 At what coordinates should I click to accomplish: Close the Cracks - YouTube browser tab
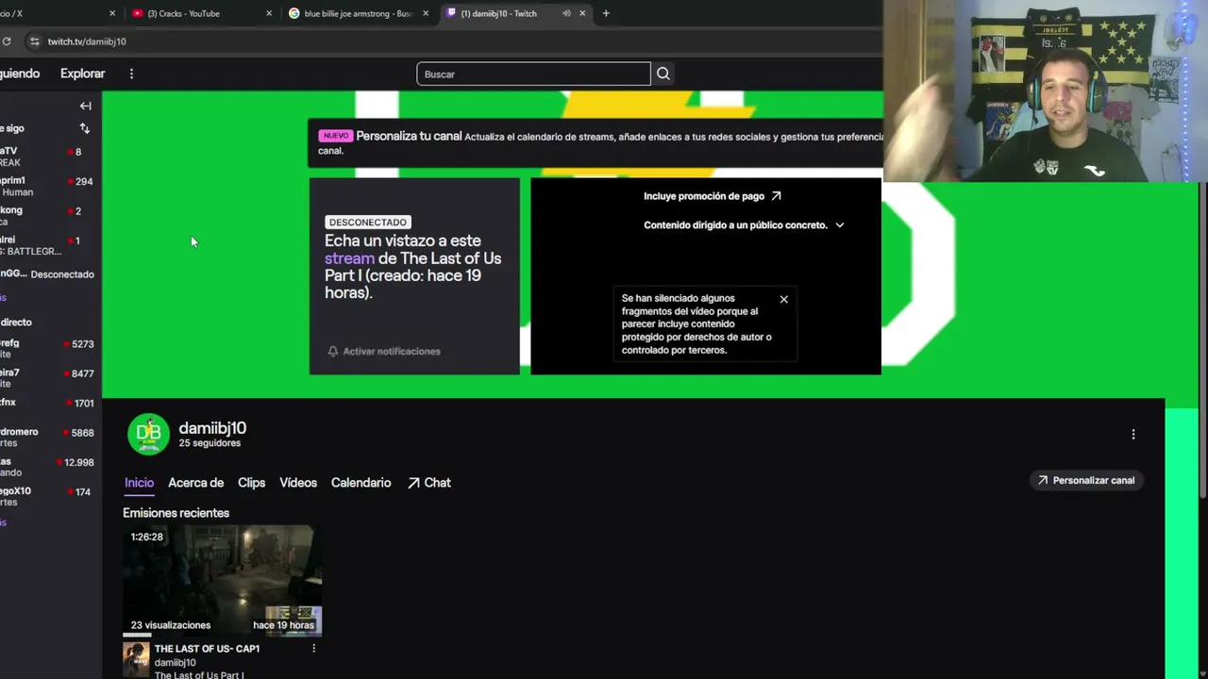pos(269,13)
